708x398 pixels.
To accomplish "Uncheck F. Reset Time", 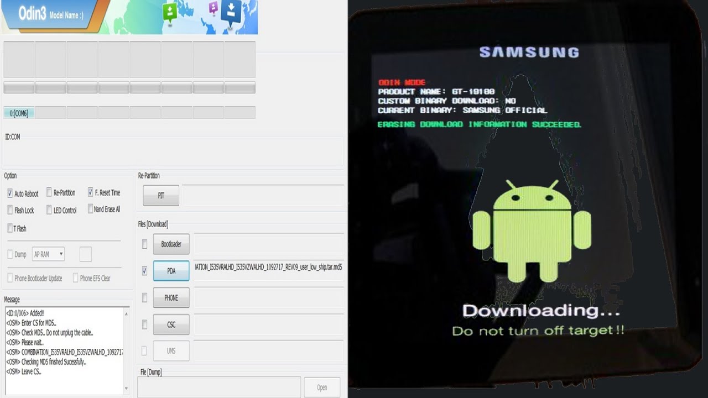I will point(90,192).
